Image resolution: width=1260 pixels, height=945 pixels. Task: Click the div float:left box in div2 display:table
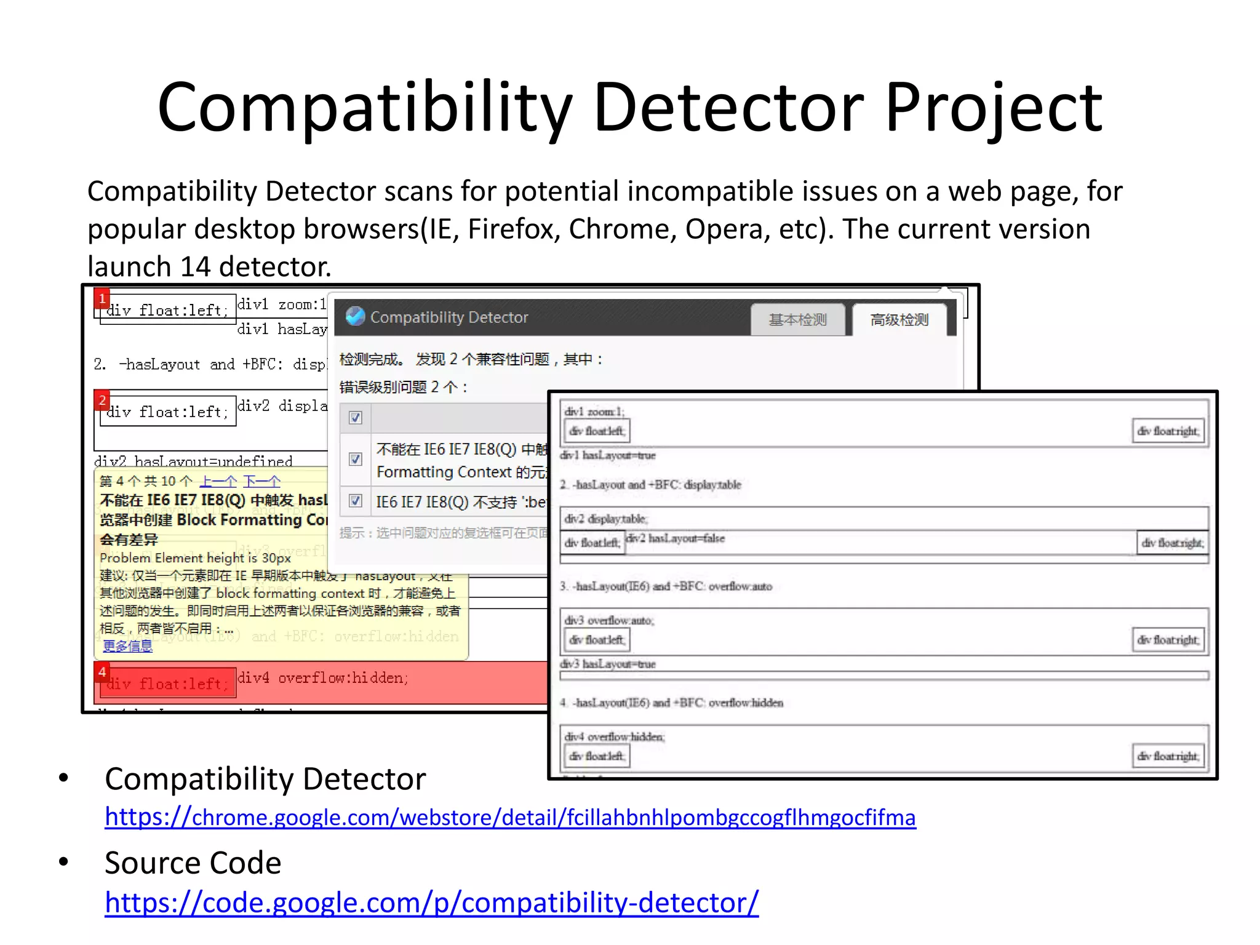(x=592, y=543)
